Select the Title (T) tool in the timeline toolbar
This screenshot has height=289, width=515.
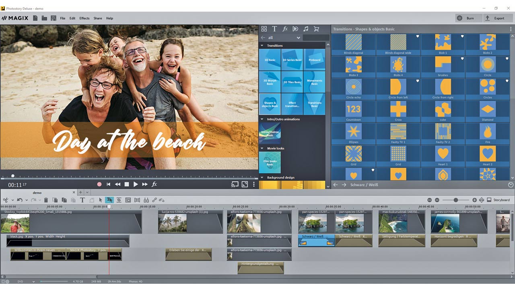(82, 200)
